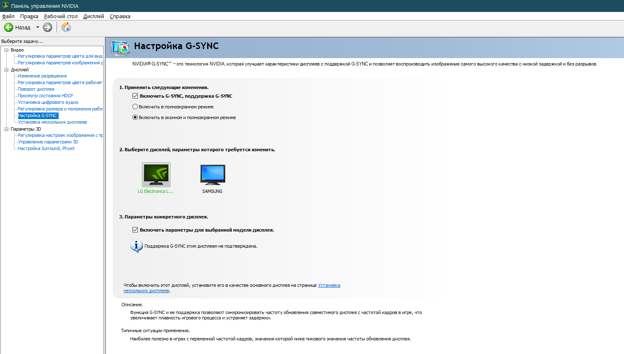This screenshot has width=624, height=354.
Task: Click the G-SYNC page header icon
Action: (121, 48)
